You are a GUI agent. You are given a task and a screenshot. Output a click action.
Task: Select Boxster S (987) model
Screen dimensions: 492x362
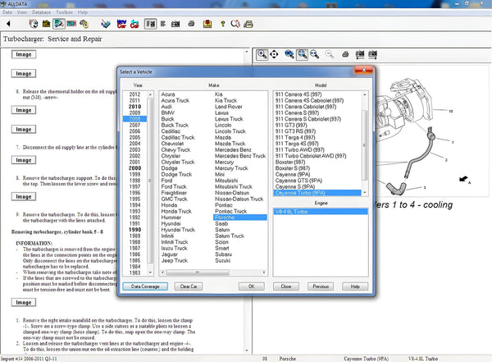(293, 168)
